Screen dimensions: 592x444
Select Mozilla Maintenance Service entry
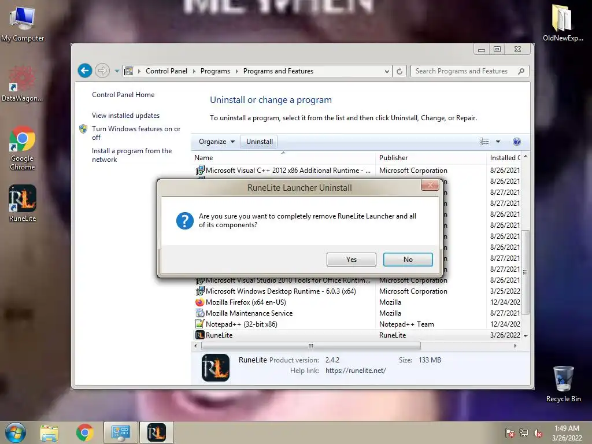click(x=357, y=313)
